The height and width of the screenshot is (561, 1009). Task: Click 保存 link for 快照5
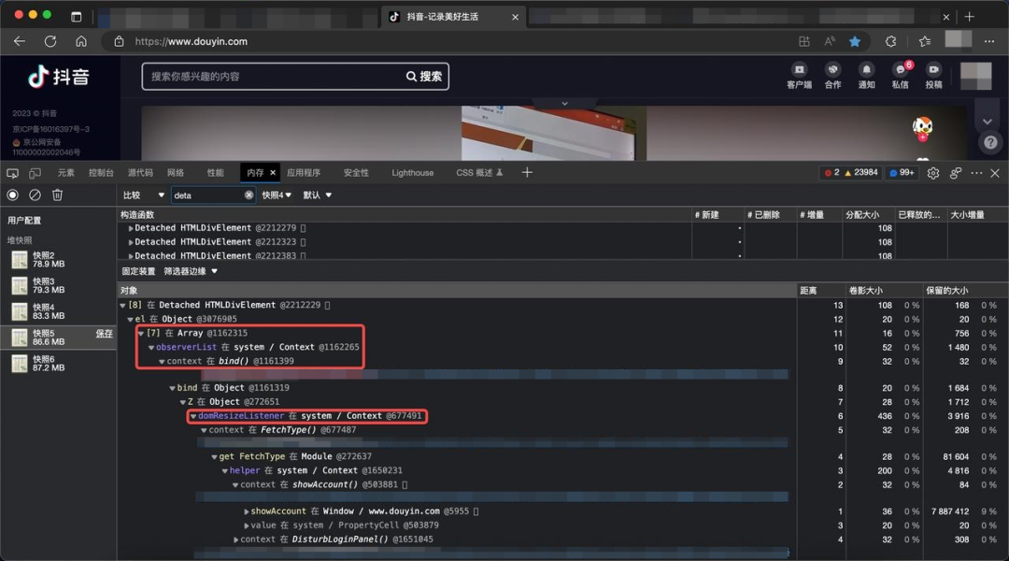tap(105, 334)
